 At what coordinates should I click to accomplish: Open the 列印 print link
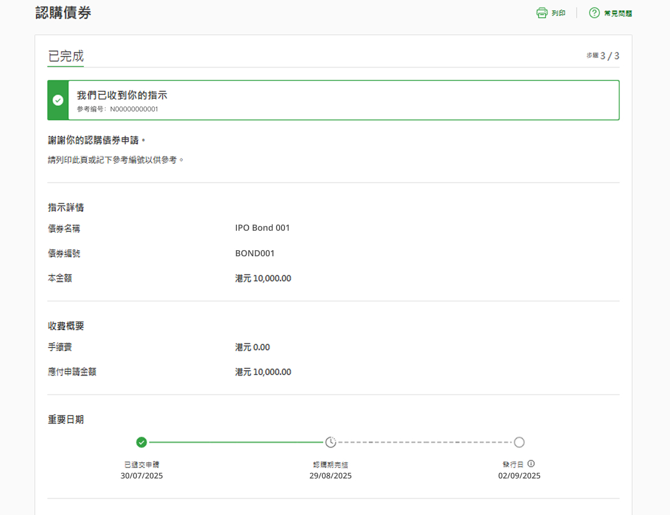point(558,13)
